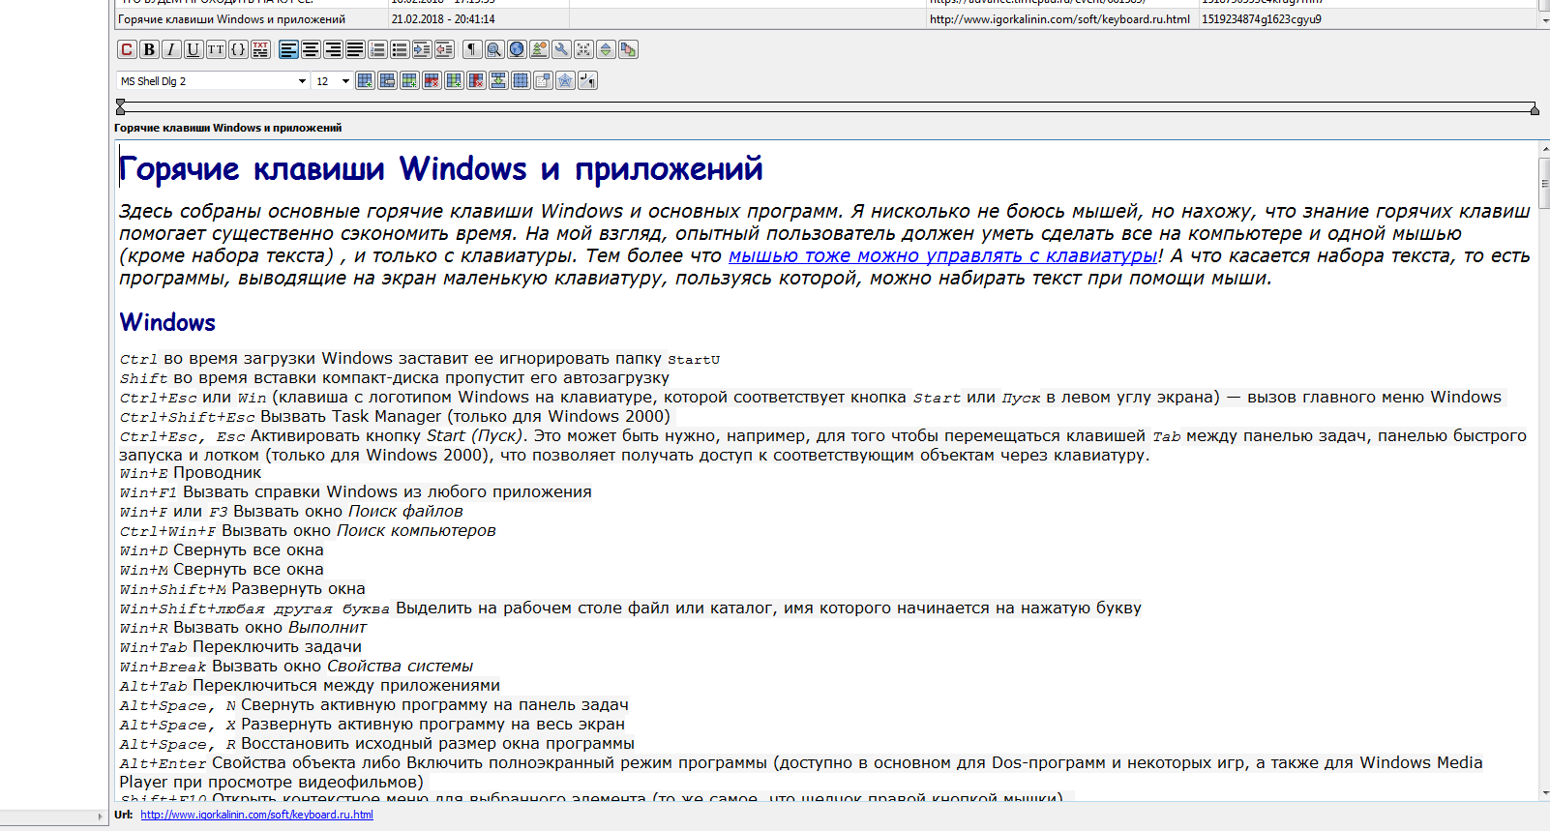Insert hyperlink using globe icon
1550x831 pixels.
coord(517,49)
